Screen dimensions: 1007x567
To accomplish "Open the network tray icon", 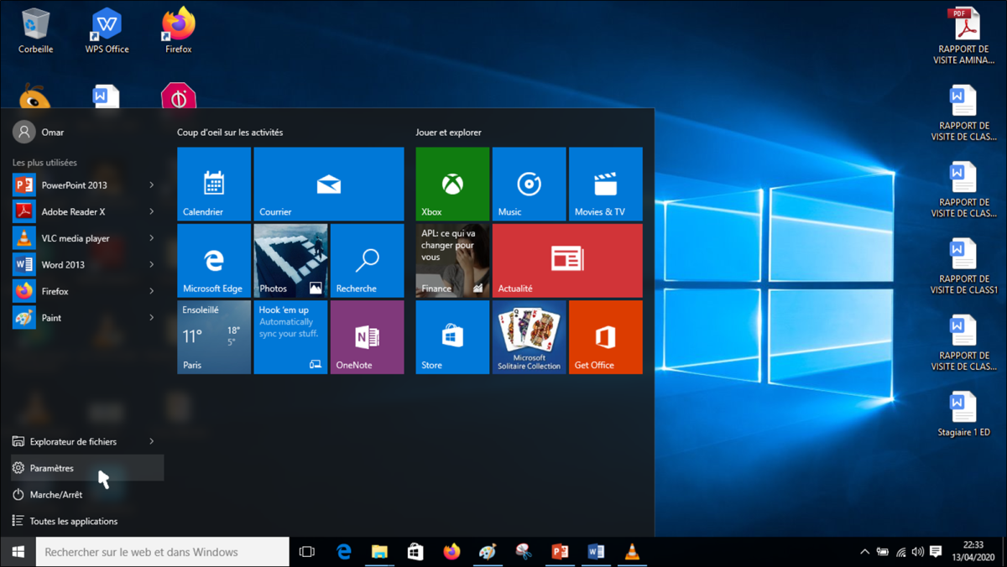I will pos(900,552).
